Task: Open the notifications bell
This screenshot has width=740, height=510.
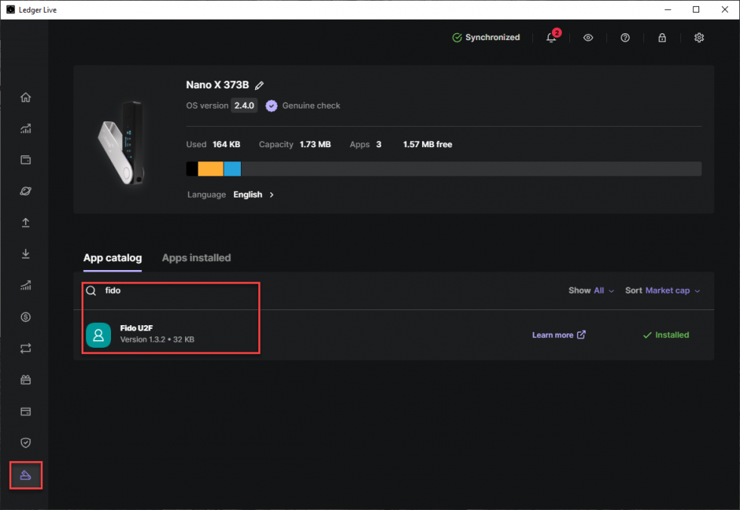Action: tap(551, 38)
